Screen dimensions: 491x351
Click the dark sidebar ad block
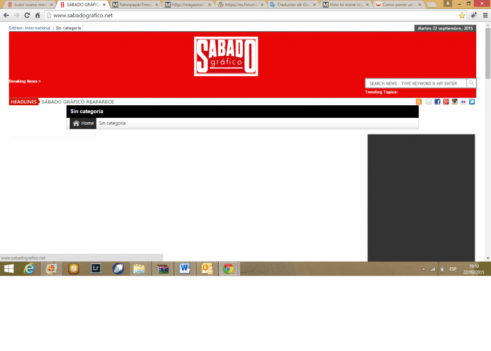pos(421,198)
